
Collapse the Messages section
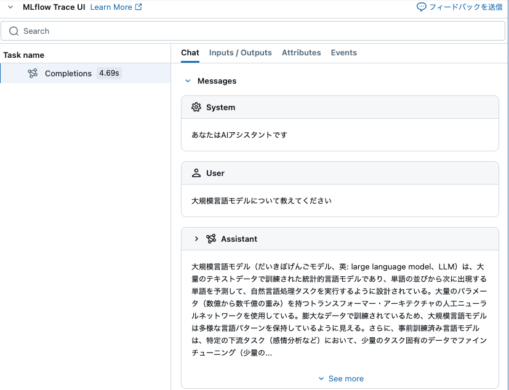(187, 81)
